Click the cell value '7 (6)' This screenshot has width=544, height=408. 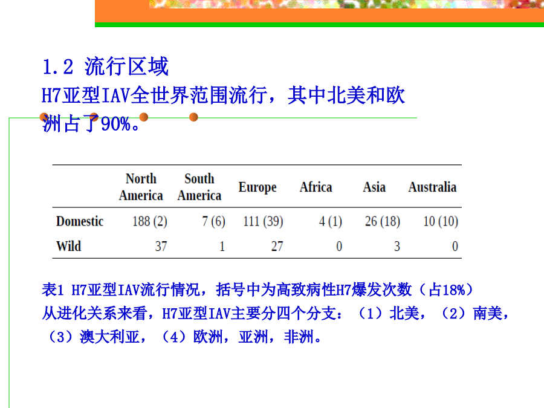[x=214, y=221]
